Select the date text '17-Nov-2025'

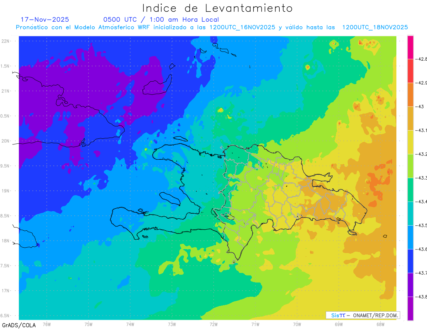pyautogui.click(x=45, y=20)
